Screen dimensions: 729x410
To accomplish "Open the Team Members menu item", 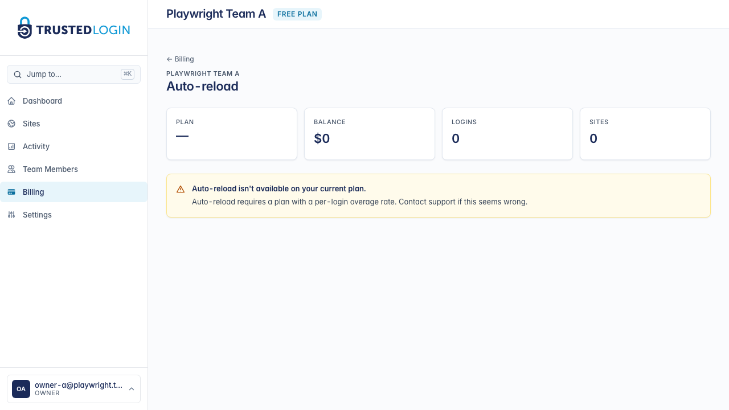I will point(50,169).
